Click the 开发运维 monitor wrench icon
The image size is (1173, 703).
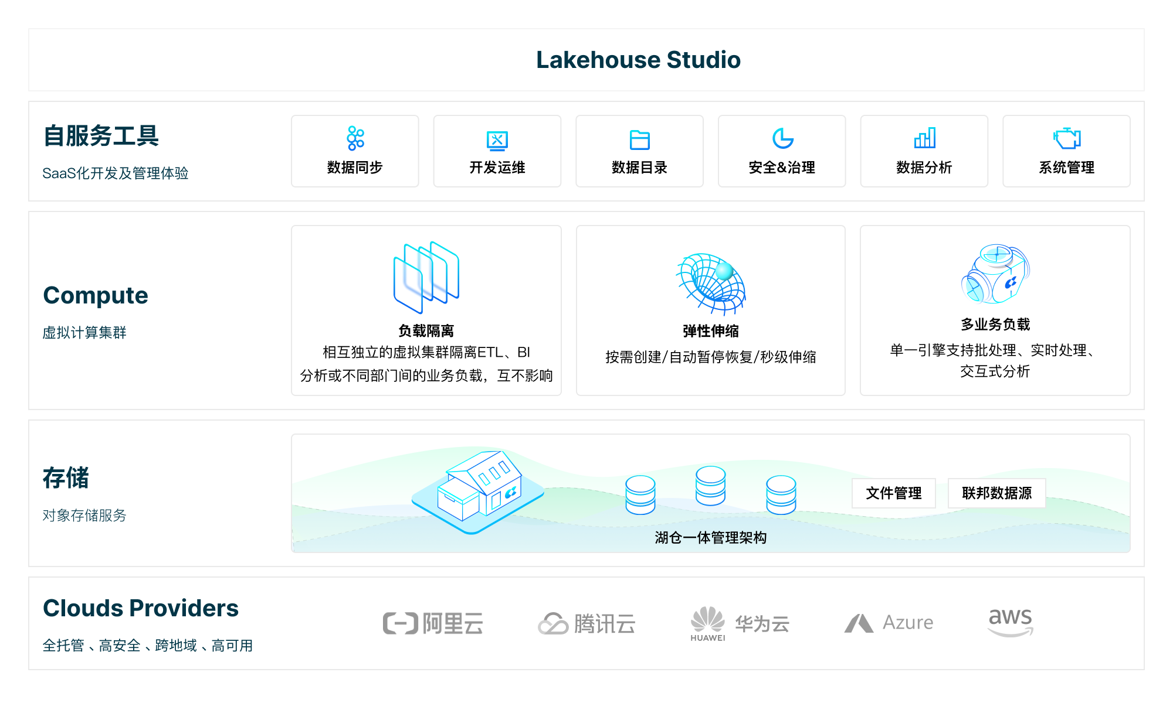[497, 140]
